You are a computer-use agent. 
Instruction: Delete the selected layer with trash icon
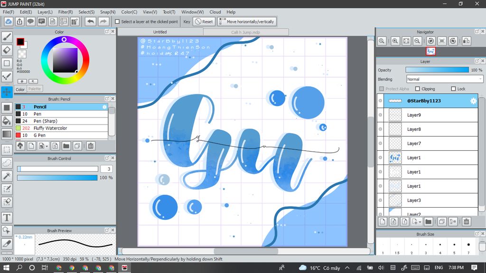467,221
